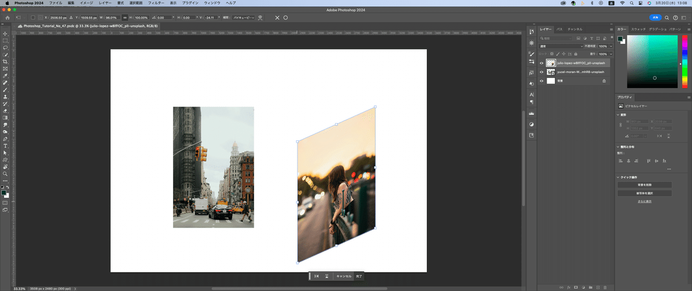The image size is (692, 291).
Task: Collapse the 整列と分布 section
Action: point(619,147)
